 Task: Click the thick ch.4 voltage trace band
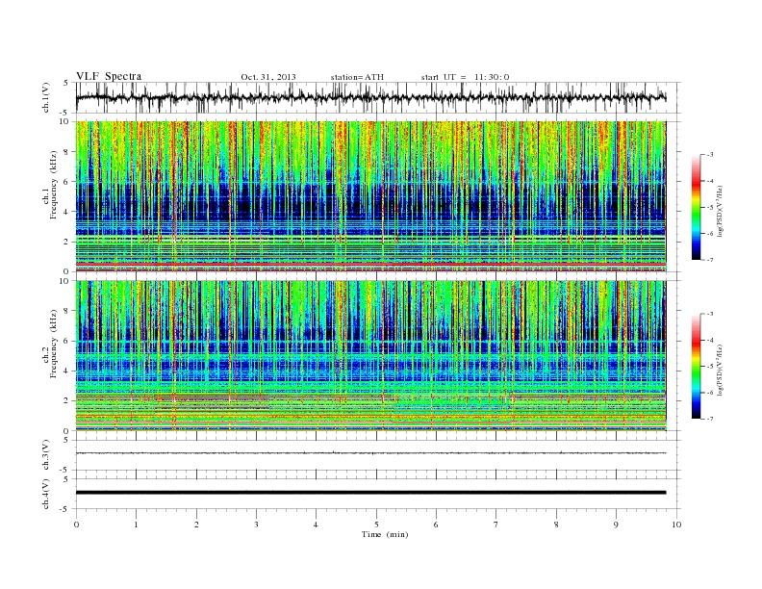370,493
